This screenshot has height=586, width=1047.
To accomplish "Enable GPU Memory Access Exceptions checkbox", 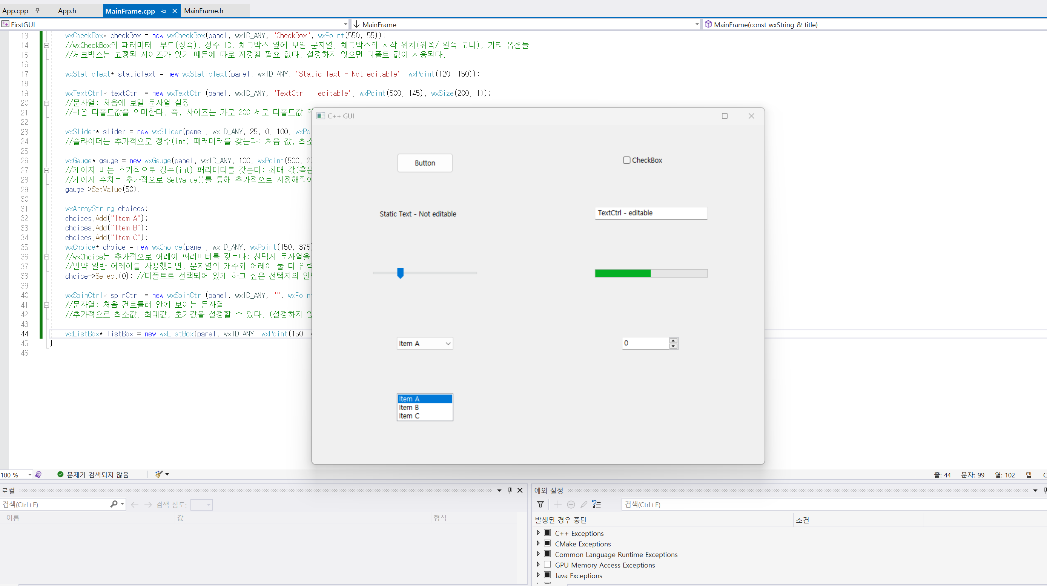I will (x=548, y=565).
